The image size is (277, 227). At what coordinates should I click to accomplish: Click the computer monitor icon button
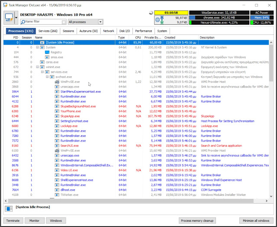9,18
